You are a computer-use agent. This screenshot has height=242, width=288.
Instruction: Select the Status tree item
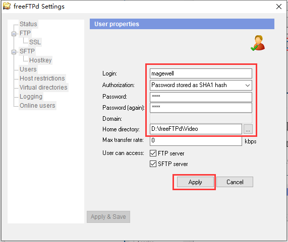[28, 24]
